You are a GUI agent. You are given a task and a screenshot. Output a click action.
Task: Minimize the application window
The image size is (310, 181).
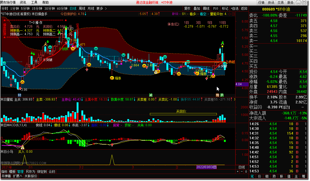tap(298, 2)
